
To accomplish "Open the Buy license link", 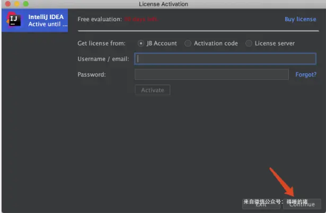I will (x=300, y=19).
